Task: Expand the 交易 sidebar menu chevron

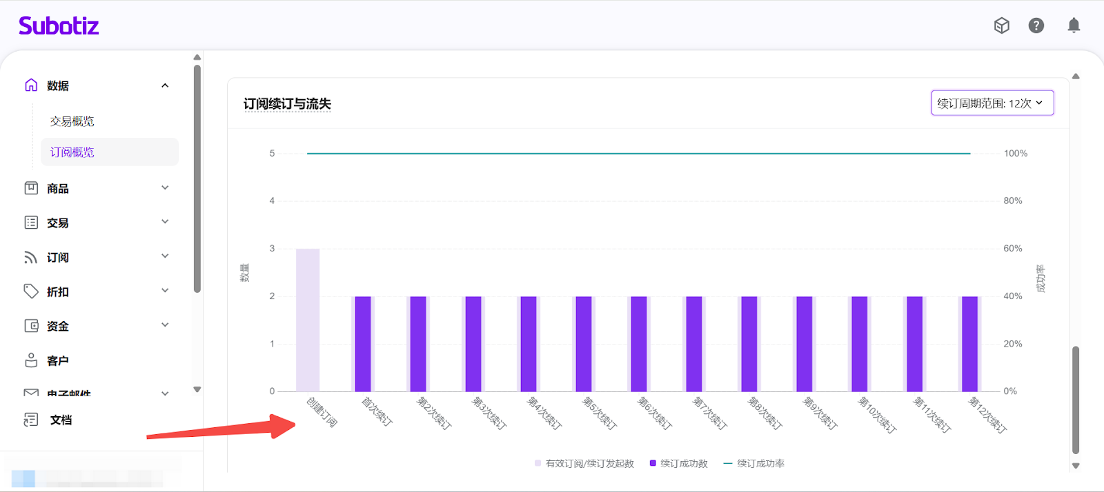Action: [x=165, y=222]
